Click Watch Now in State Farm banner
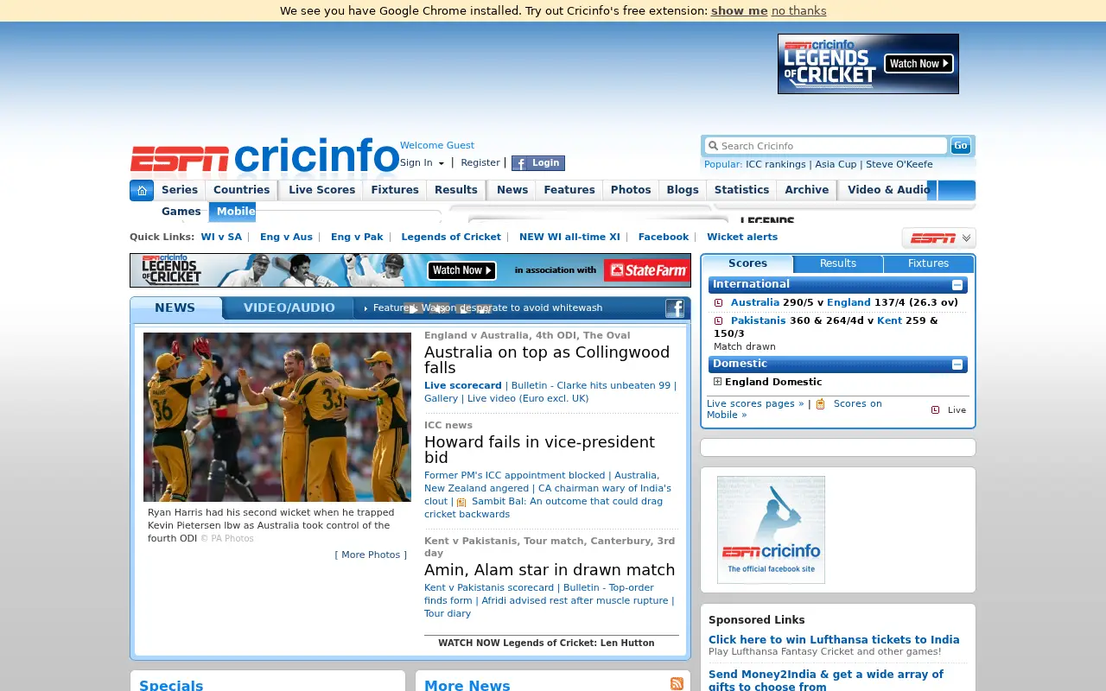Viewport: 1106px width, 691px height. point(461,270)
